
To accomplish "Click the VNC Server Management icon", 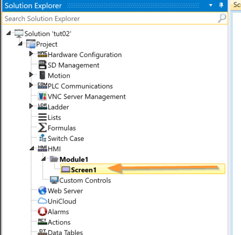I will coord(42,96).
